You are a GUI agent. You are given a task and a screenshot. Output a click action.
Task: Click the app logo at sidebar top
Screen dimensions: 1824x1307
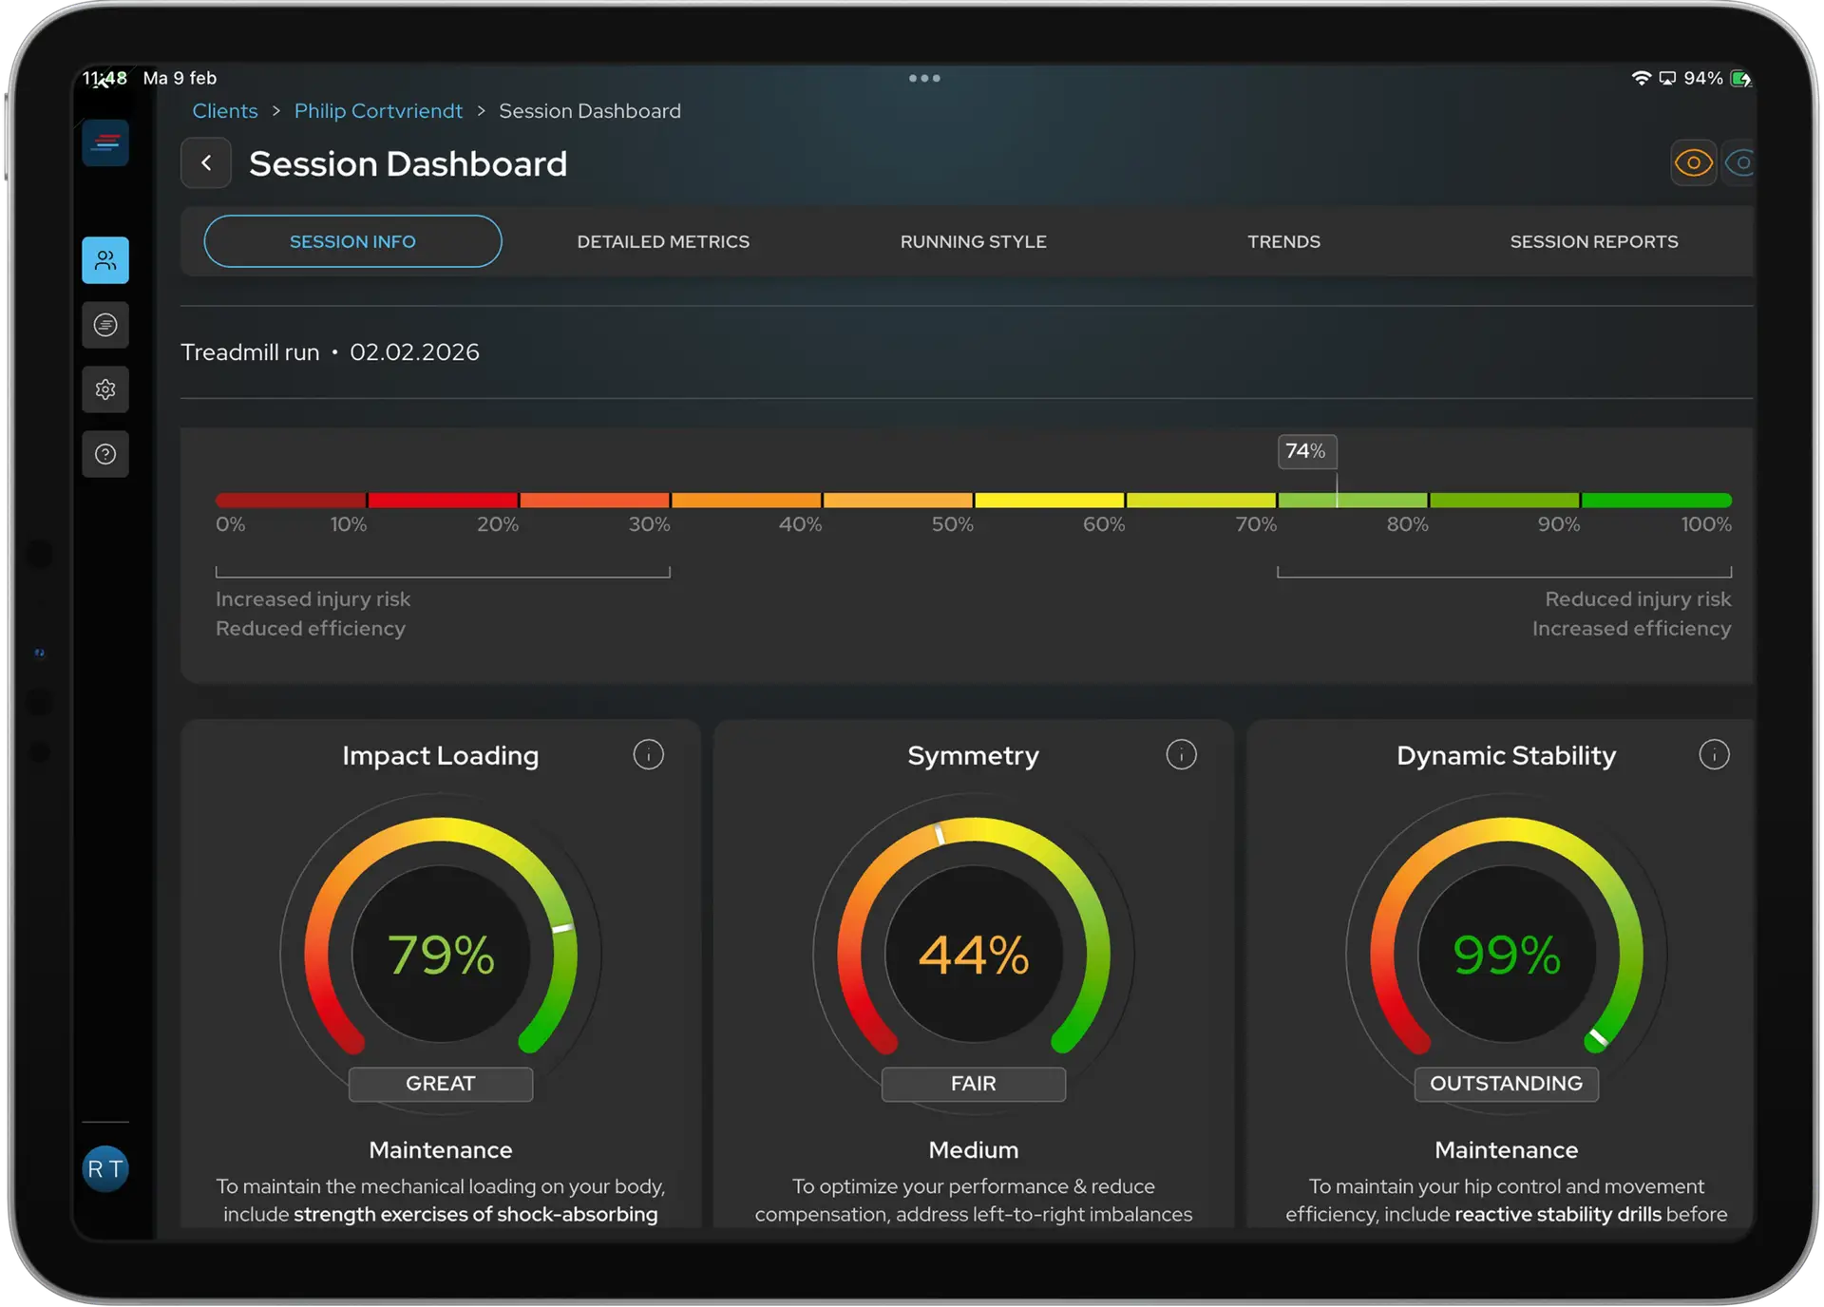point(105,143)
